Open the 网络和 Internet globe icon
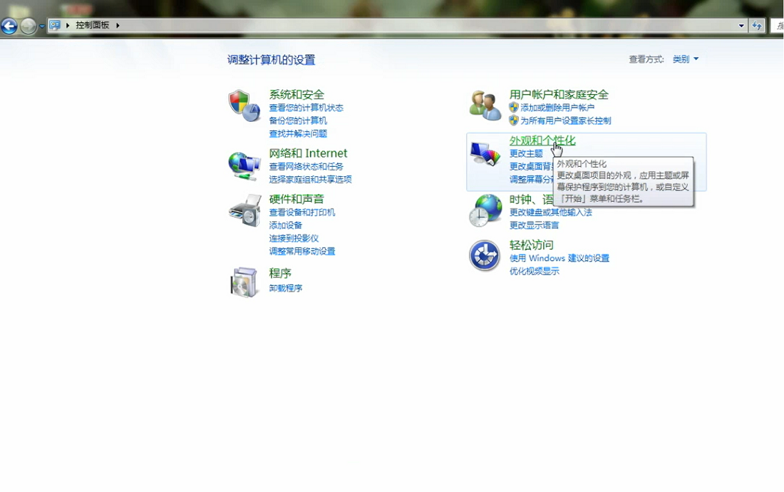The width and height of the screenshot is (784, 492). click(x=244, y=166)
